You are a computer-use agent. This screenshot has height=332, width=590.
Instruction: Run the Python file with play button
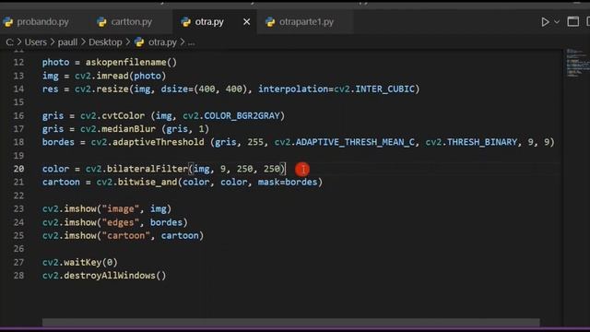point(545,22)
